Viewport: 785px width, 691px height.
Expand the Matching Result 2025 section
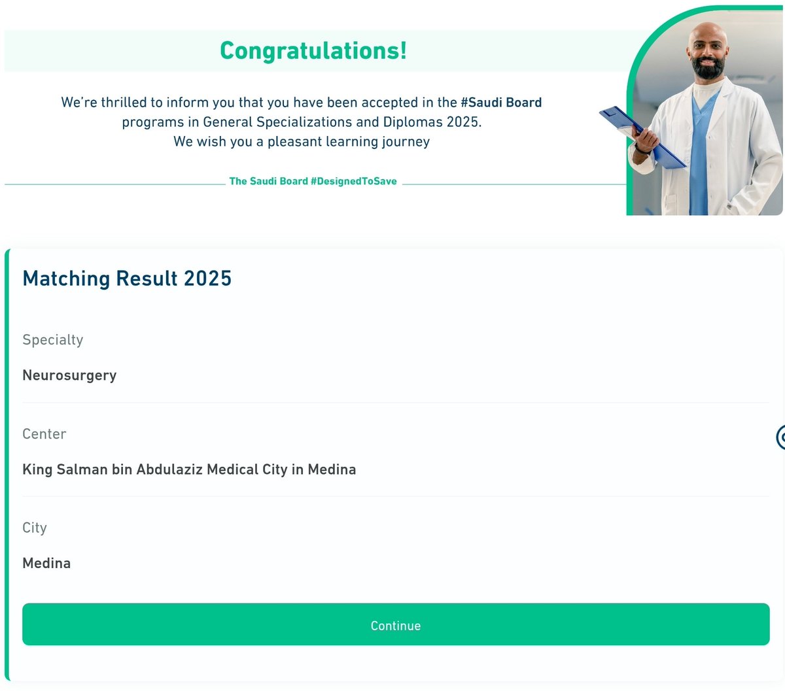pyautogui.click(x=127, y=278)
